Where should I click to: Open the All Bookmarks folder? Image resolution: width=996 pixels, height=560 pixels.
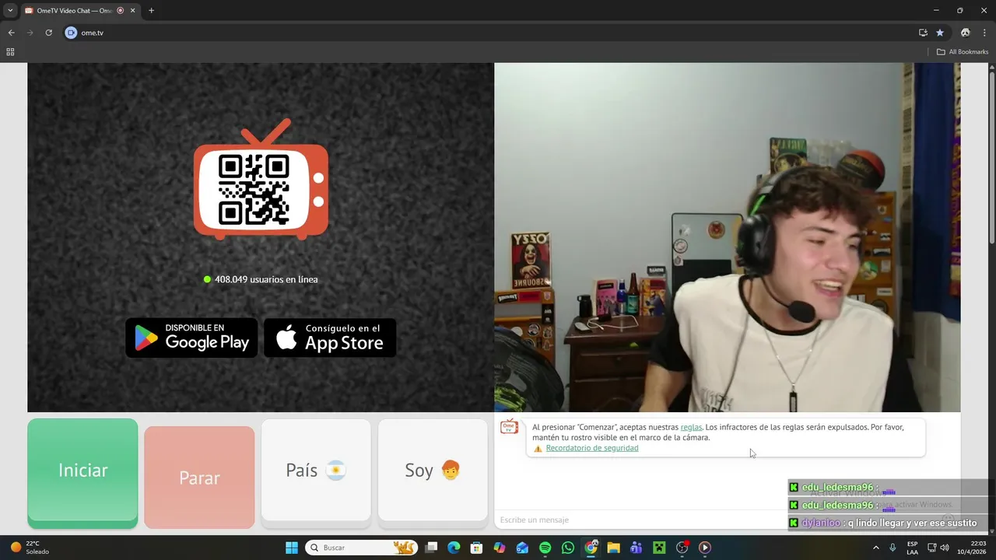pyautogui.click(x=962, y=52)
